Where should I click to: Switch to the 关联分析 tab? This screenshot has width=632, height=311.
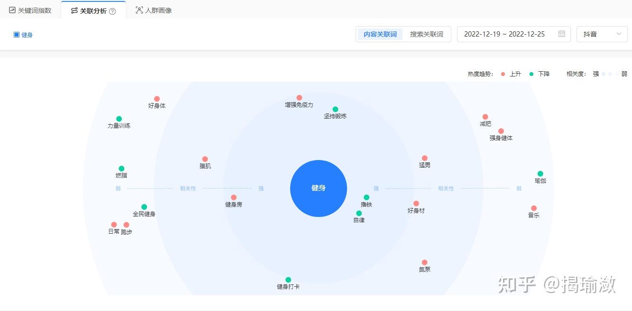(93, 10)
